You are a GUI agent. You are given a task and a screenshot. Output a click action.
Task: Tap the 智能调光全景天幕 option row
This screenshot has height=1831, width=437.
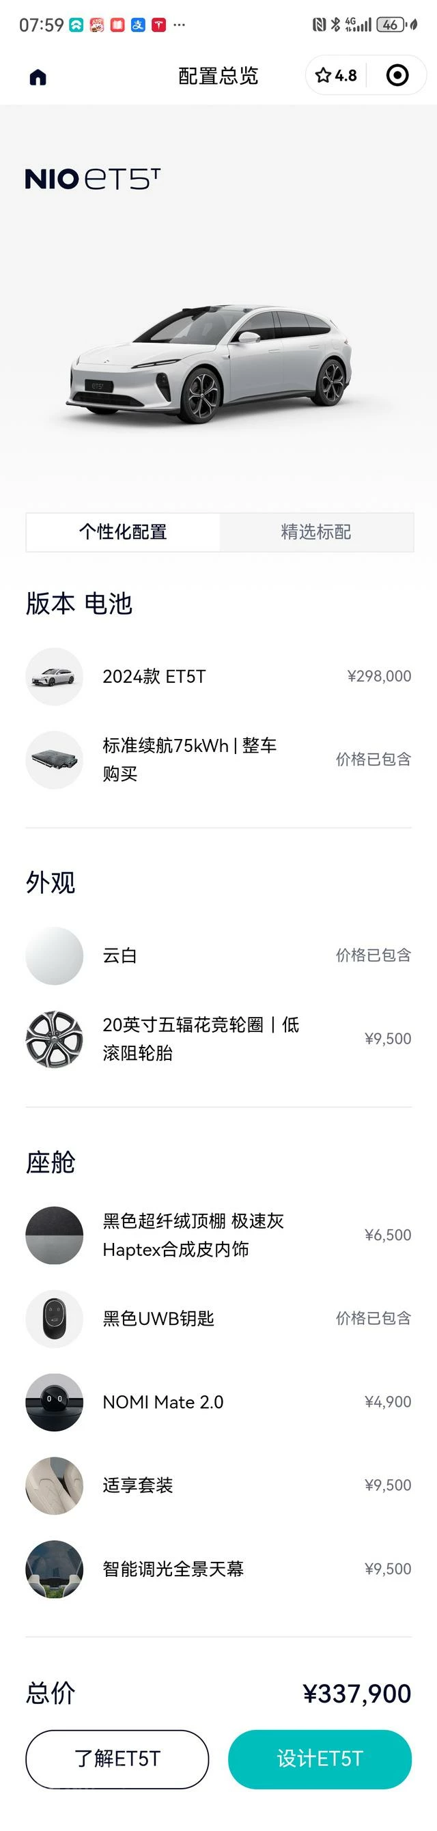(x=218, y=1569)
